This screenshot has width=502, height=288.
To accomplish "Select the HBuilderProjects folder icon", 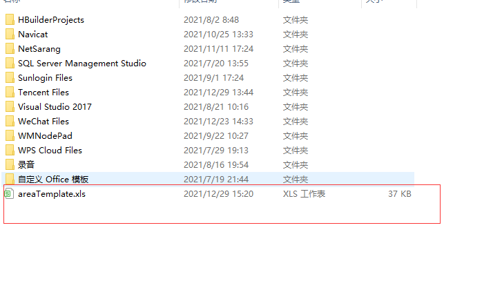I will tap(10, 19).
